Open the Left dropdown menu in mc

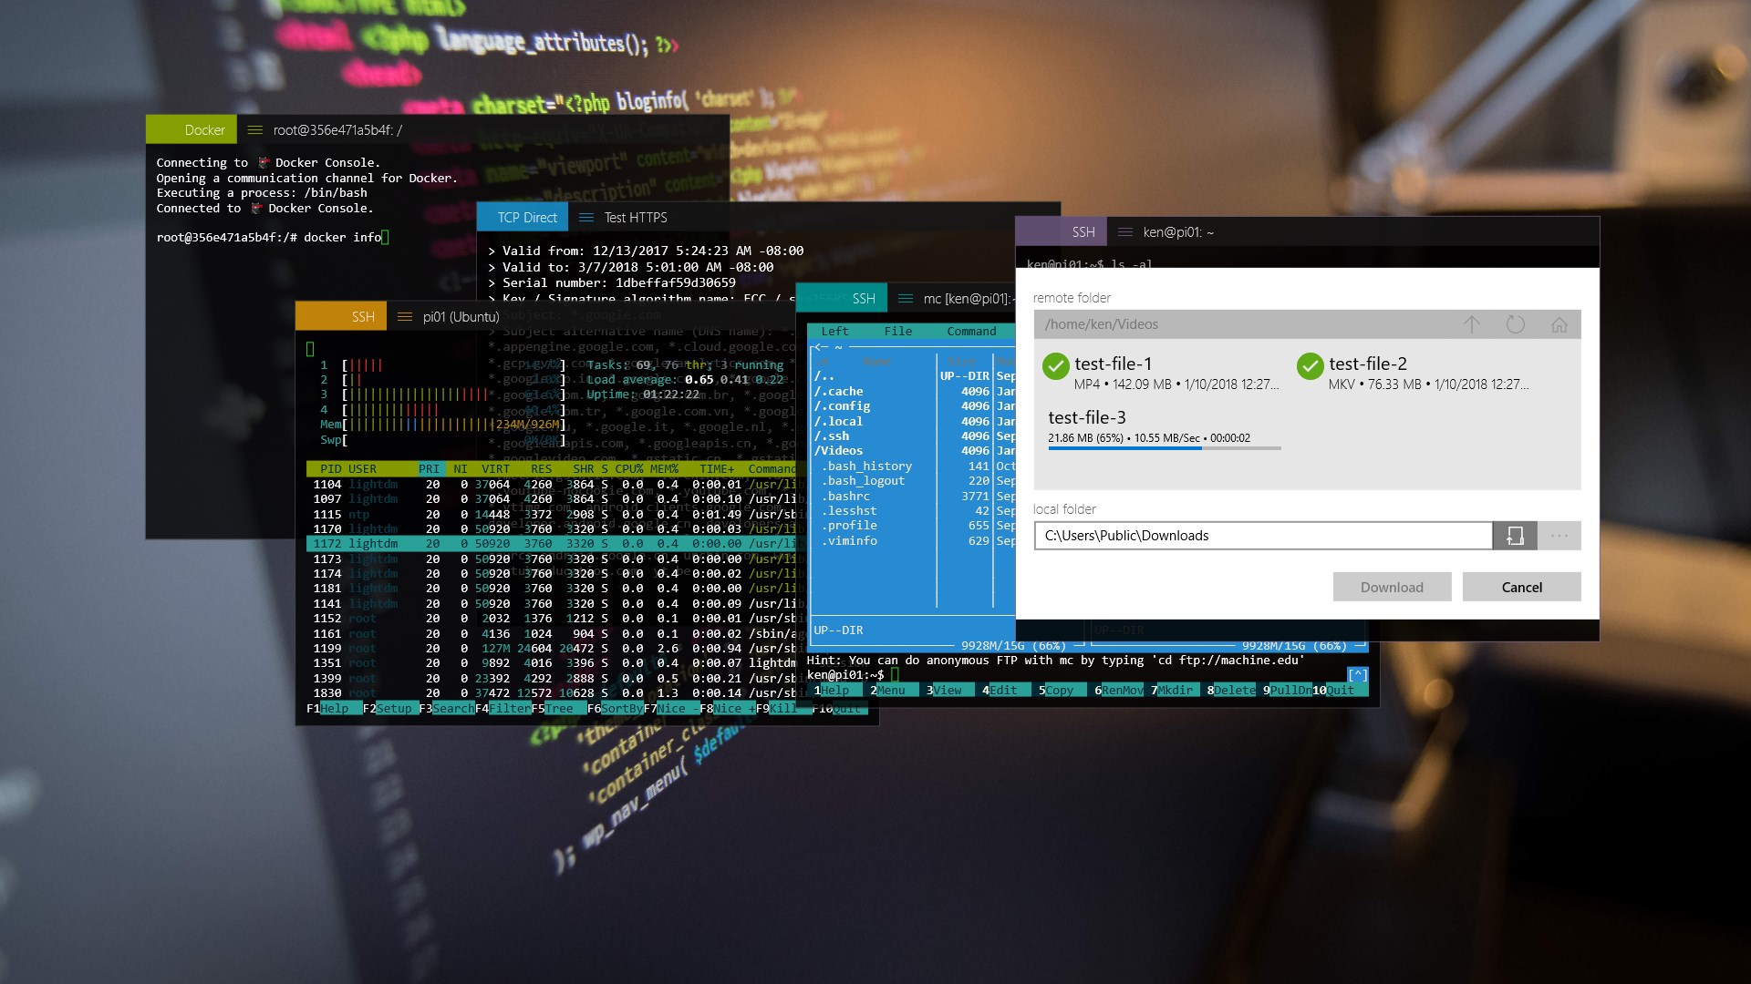(834, 332)
